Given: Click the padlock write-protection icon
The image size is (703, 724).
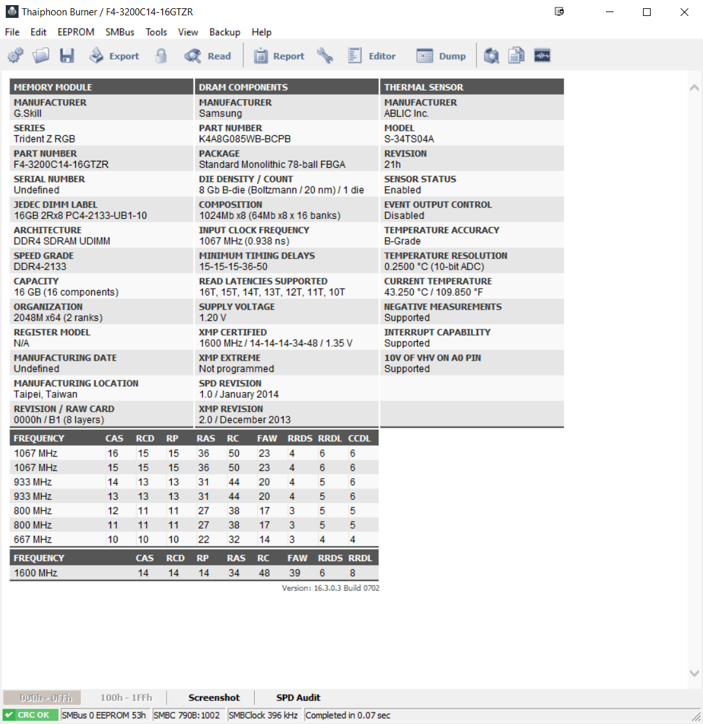Looking at the screenshot, I should click(x=161, y=56).
